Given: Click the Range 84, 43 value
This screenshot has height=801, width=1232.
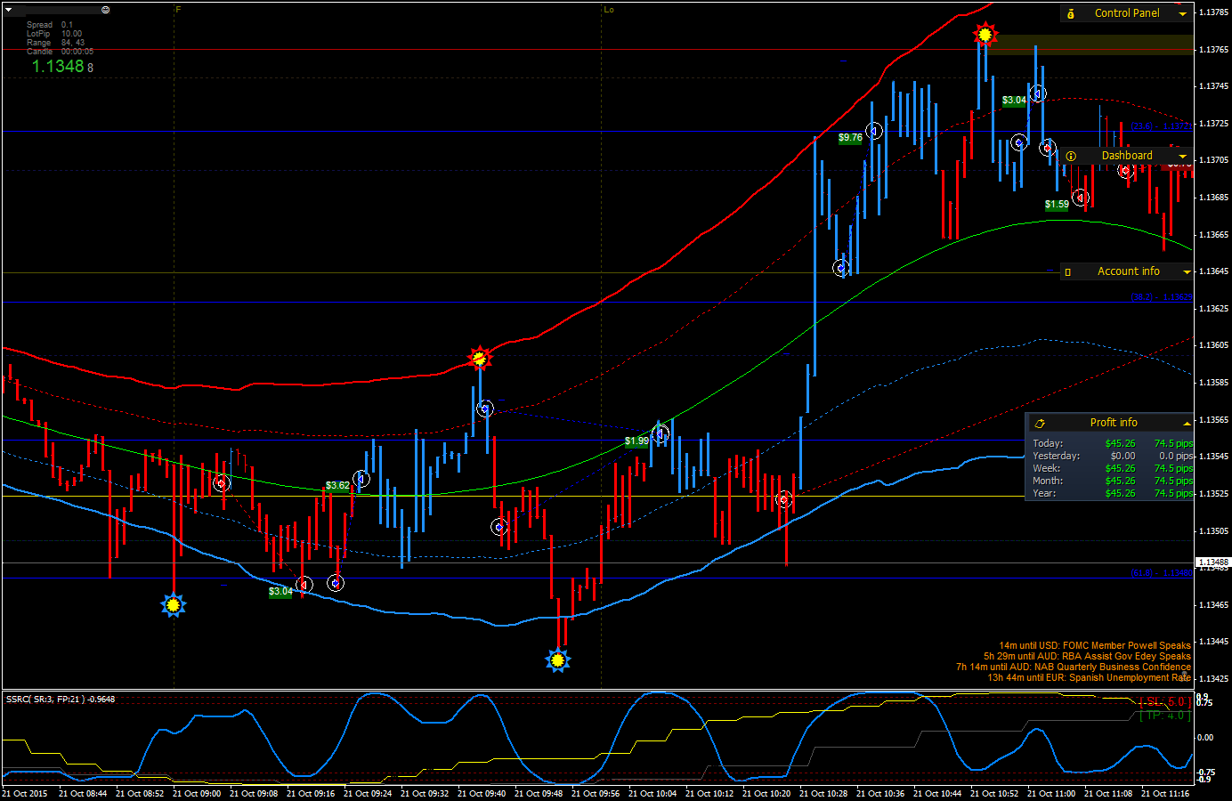Looking at the screenshot, I should [x=73, y=43].
